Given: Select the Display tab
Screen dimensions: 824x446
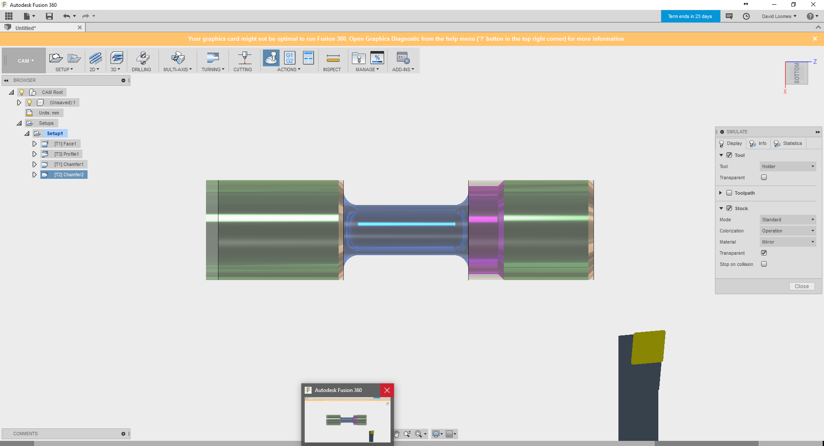Looking at the screenshot, I should 730,144.
